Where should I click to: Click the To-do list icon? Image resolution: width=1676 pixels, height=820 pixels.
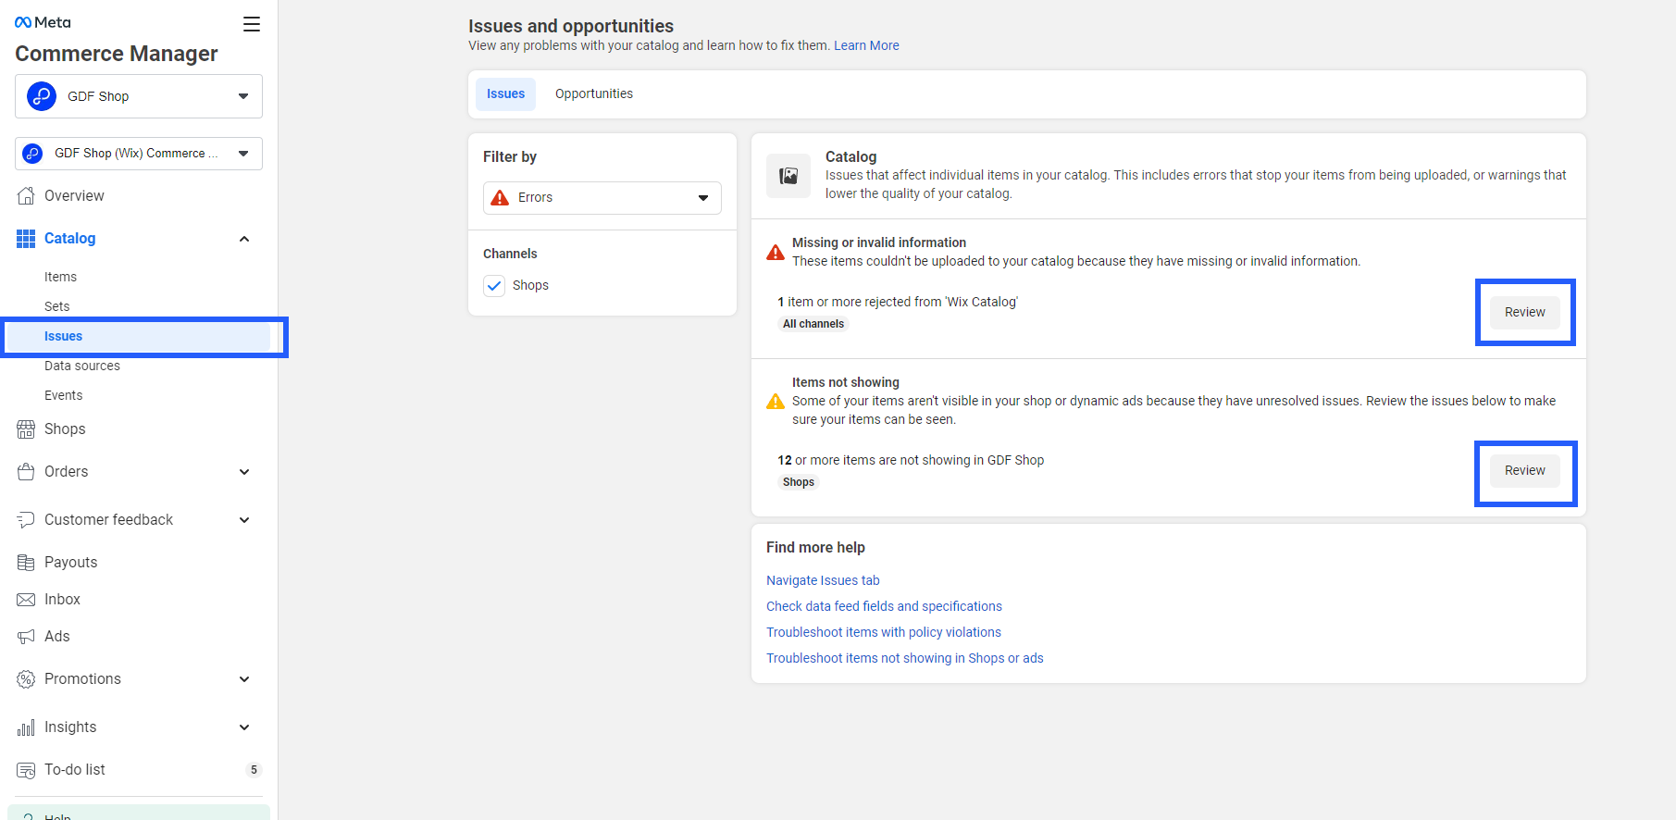pyautogui.click(x=26, y=770)
